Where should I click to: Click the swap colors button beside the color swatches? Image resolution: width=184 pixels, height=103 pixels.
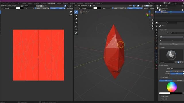point(183,93)
